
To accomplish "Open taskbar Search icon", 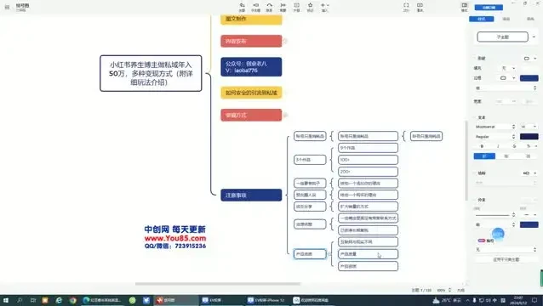I will click(20, 300).
